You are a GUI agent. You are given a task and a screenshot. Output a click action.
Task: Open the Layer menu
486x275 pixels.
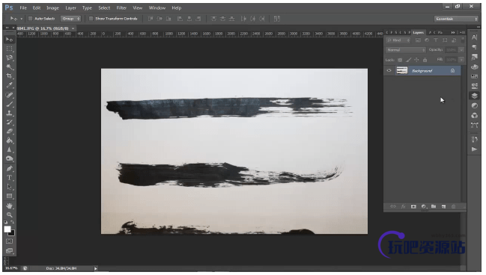click(x=70, y=7)
